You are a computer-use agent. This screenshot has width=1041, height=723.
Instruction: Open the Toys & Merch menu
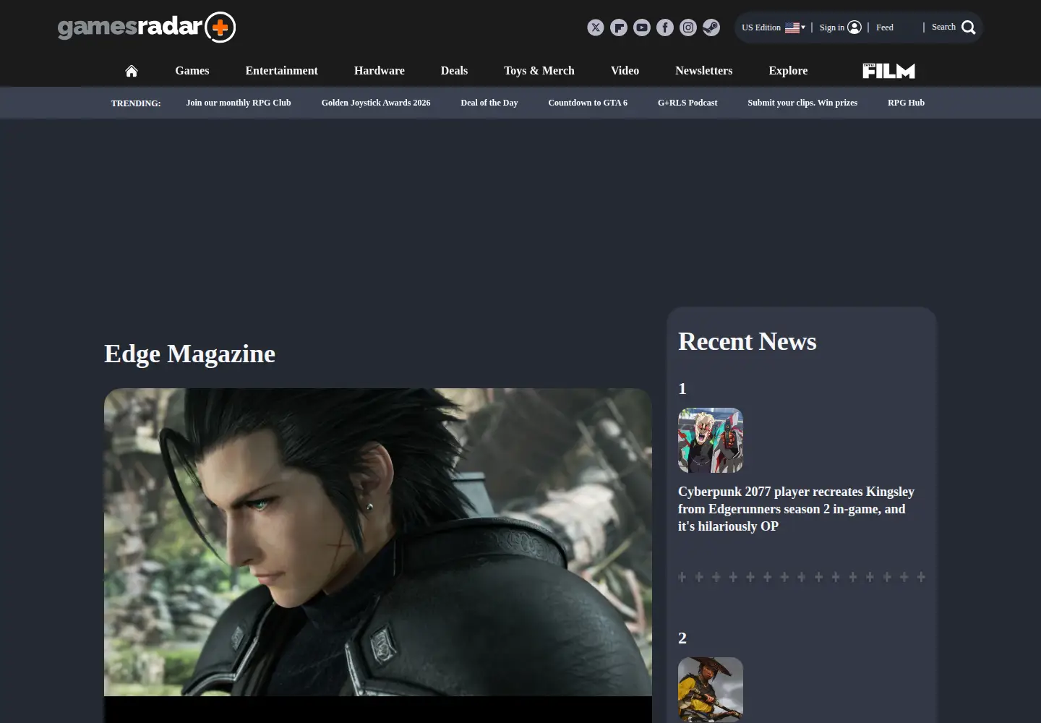point(539,71)
